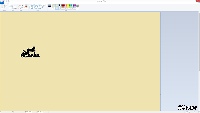Select the Text tool

[x=23, y=5]
